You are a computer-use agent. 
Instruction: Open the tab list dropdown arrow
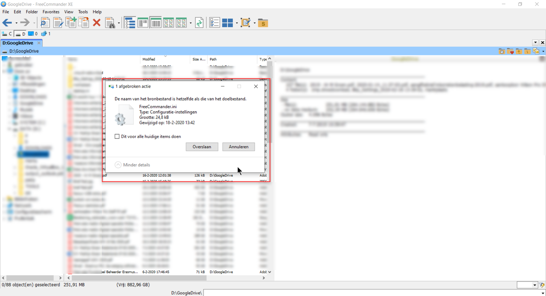[535, 43]
